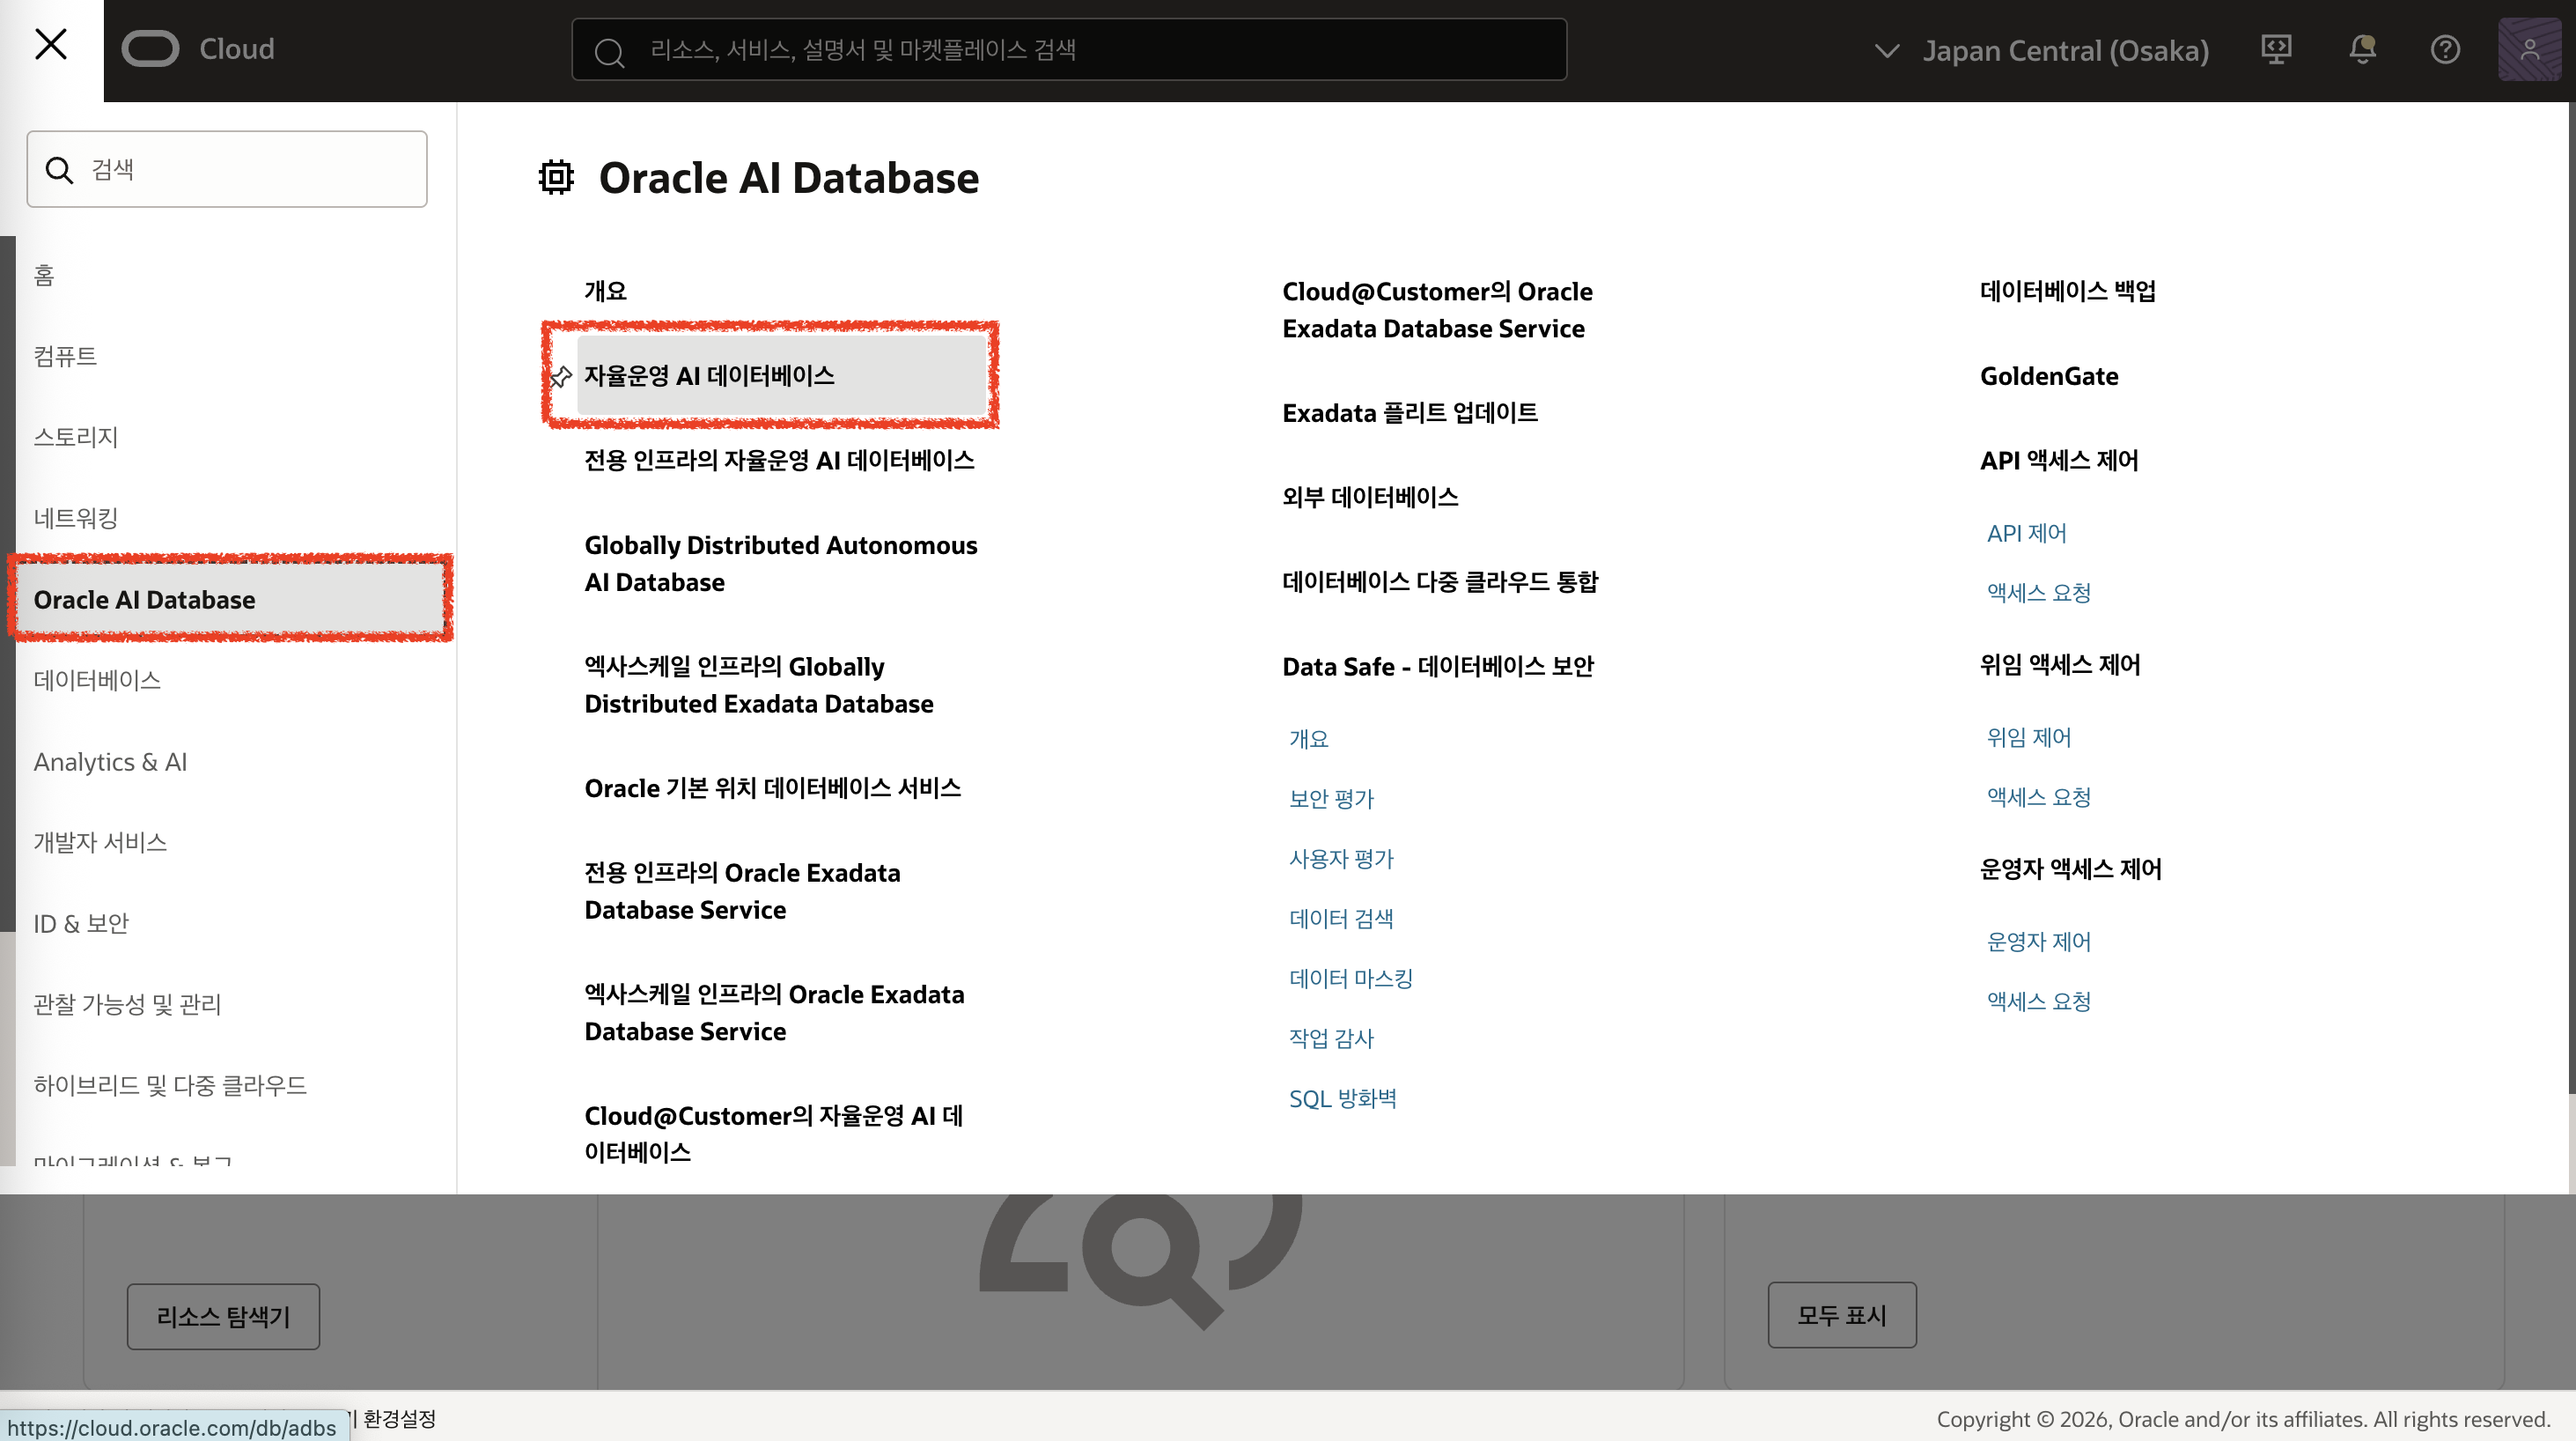Viewport: 2576px width, 1441px height.
Task: Open SQL 방화벽 under Data Safe
Action: [x=1343, y=1098]
